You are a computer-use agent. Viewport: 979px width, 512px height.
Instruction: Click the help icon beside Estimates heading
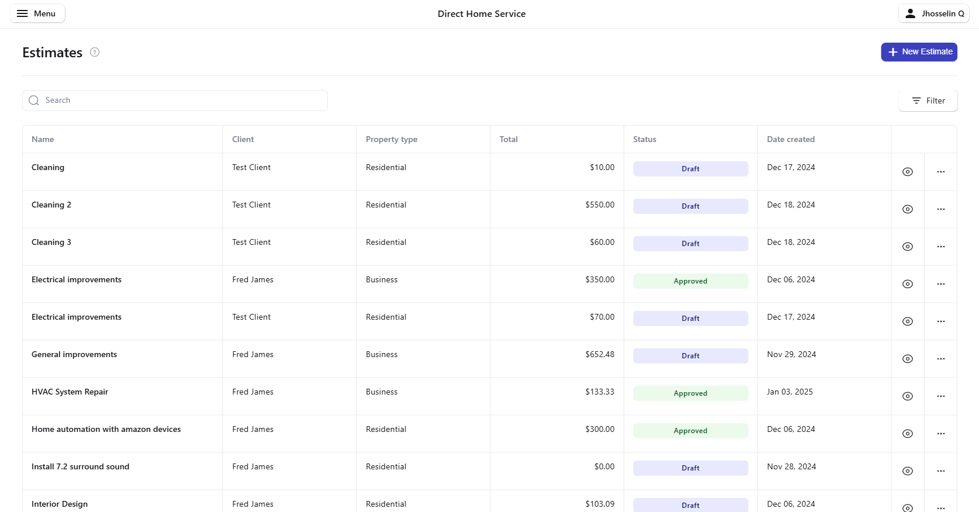[95, 52]
